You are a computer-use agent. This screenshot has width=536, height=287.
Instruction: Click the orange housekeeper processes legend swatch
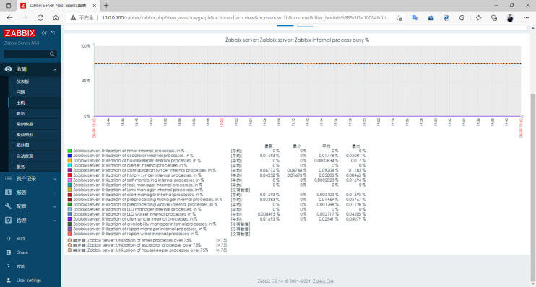pyautogui.click(x=69, y=160)
